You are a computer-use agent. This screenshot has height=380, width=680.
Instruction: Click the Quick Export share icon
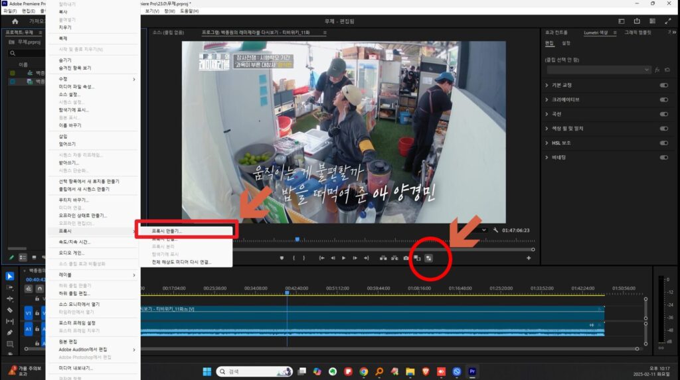pyautogui.click(x=637, y=21)
